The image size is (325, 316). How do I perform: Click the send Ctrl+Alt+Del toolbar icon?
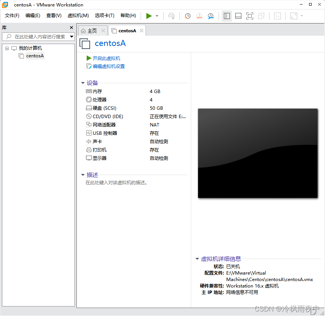(171, 16)
